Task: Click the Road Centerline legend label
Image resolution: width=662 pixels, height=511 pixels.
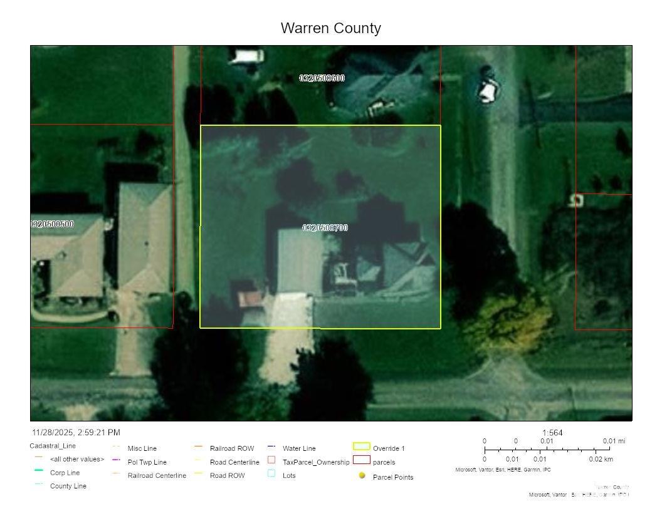Action: (234, 462)
